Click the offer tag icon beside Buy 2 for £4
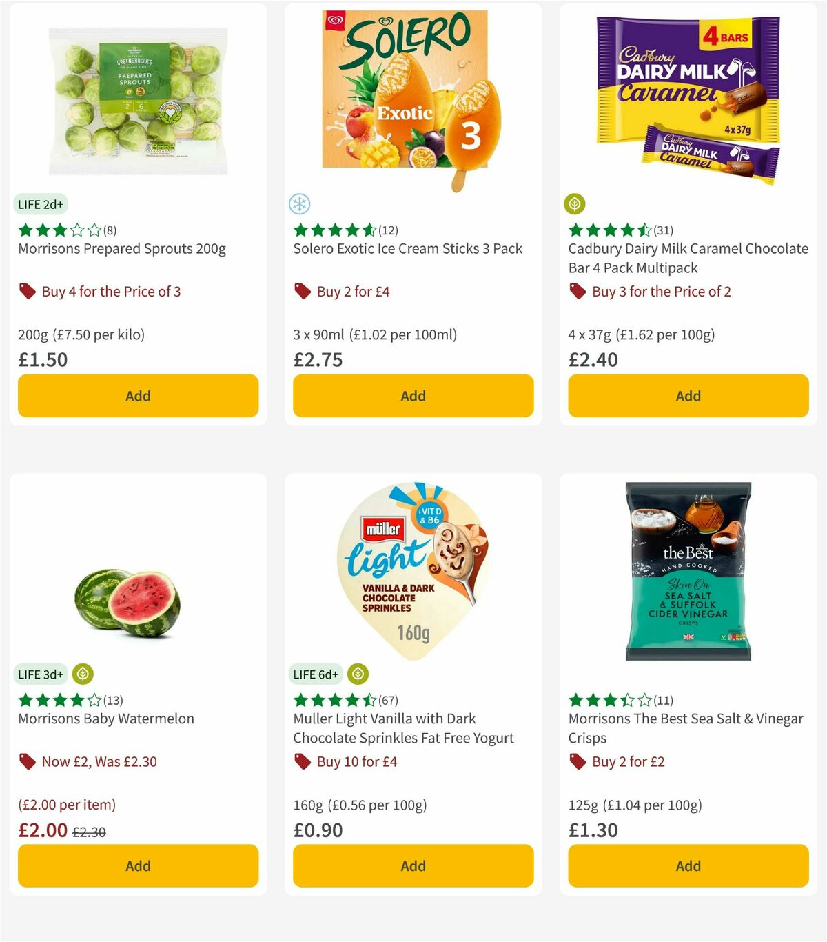The width and height of the screenshot is (827, 942). 303,292
